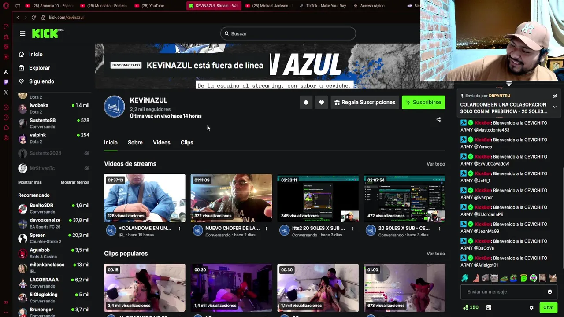Click the Regala Suscripciones button
Viewport: 564px width, 317px height.
(365, 102)
